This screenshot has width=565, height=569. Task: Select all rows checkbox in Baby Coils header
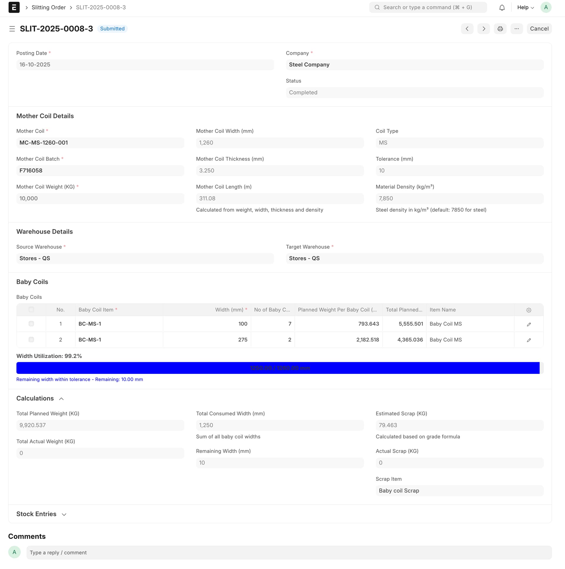pos(31,310)
